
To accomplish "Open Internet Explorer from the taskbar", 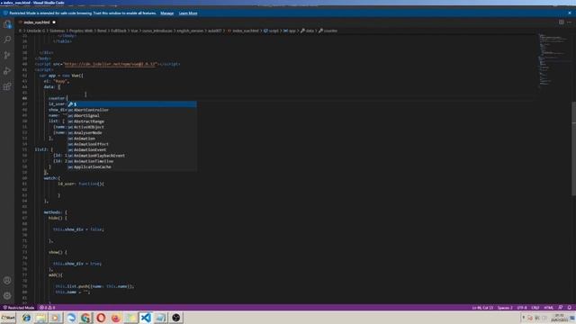I will 26,318.
